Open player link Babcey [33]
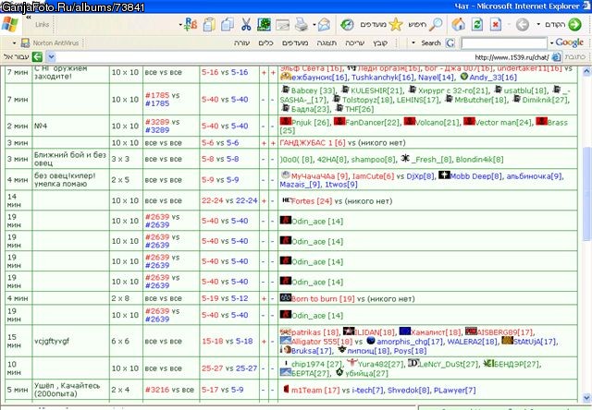This screenshot has width=592, height=410. click(x=313, y=90)
